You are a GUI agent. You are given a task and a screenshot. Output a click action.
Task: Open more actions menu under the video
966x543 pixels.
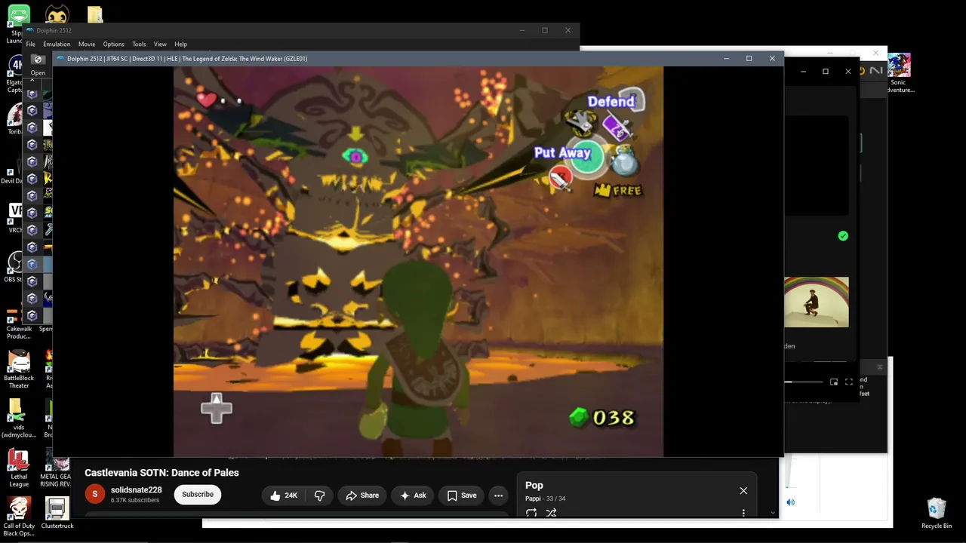[x=498, y=495]
